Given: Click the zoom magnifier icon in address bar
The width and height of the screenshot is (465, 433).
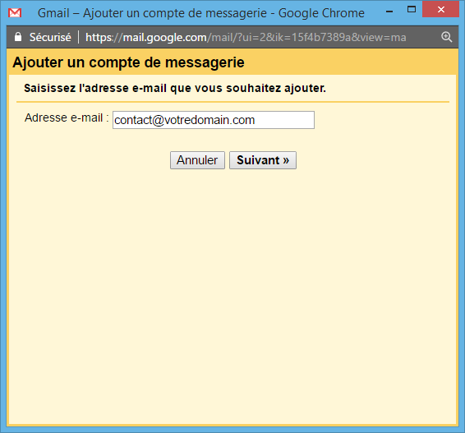Looking at the screenshot, I should pyautogui.click(x=446, y=37).
